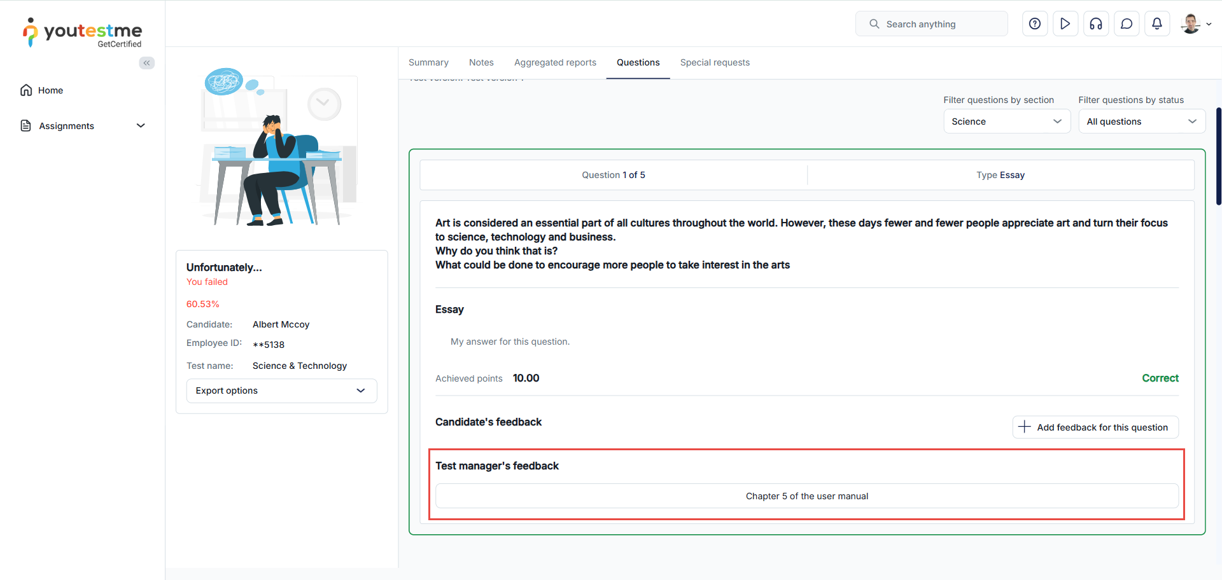Open the Aggregated reports tab
The width and height of the screenshot is (1222, 580).
click(555, 62)
